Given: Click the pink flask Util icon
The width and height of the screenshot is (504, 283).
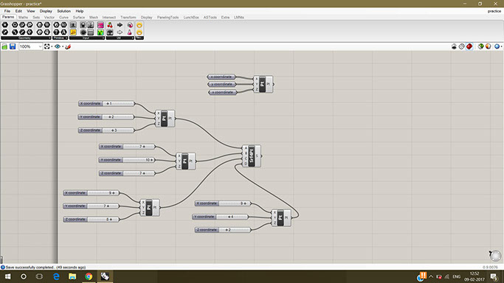Looking at the screenshot, I should point(130,32).
